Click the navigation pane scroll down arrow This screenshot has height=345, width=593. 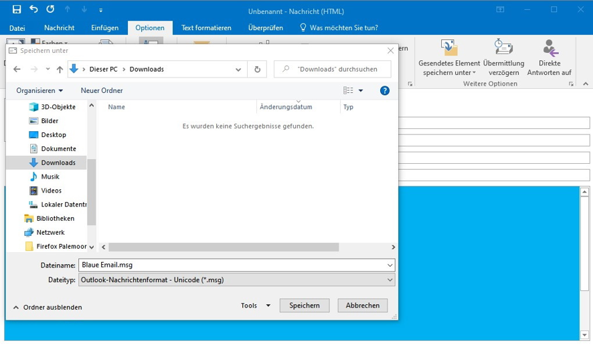[92, 247]
